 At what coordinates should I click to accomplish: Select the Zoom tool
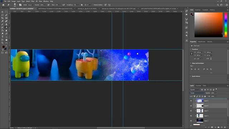point(3,43)
